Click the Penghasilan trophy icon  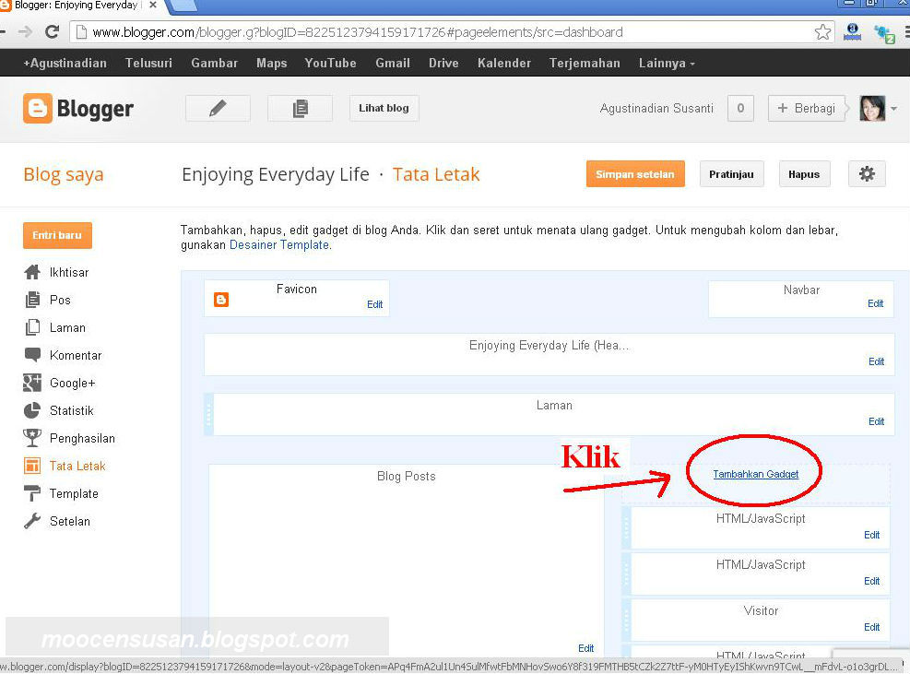32,438
